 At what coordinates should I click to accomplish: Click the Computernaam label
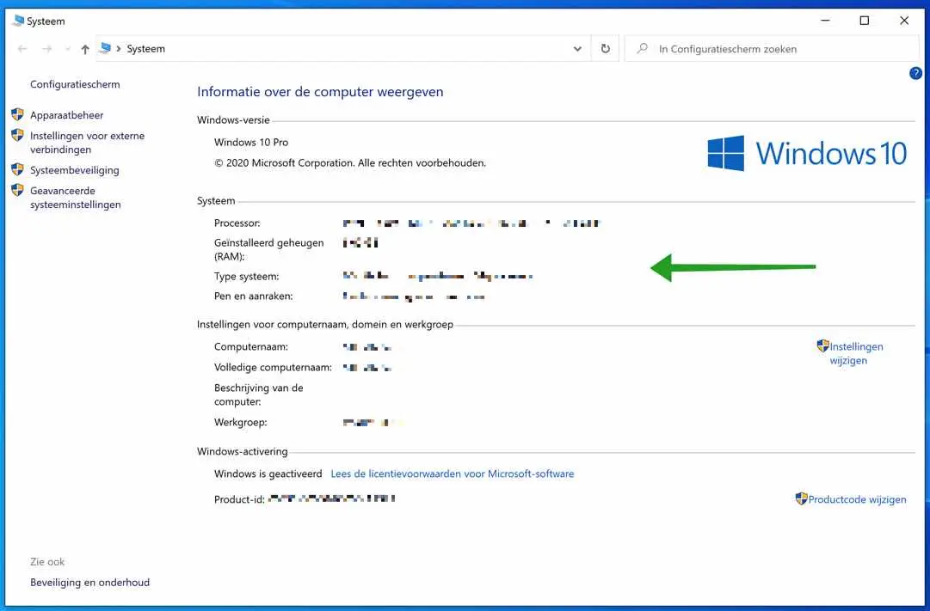pos(251,346)
